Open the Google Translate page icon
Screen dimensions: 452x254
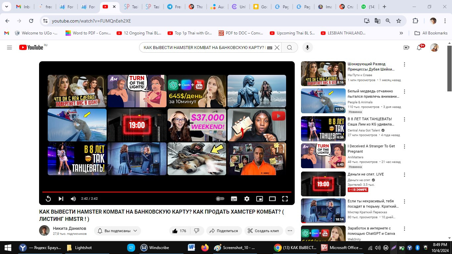click(377, 21)
